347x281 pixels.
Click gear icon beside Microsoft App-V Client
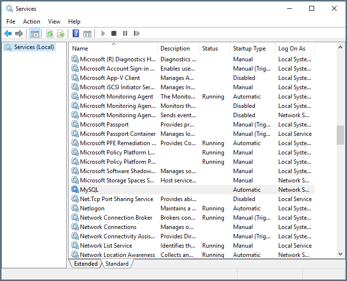tap(75, 77)
